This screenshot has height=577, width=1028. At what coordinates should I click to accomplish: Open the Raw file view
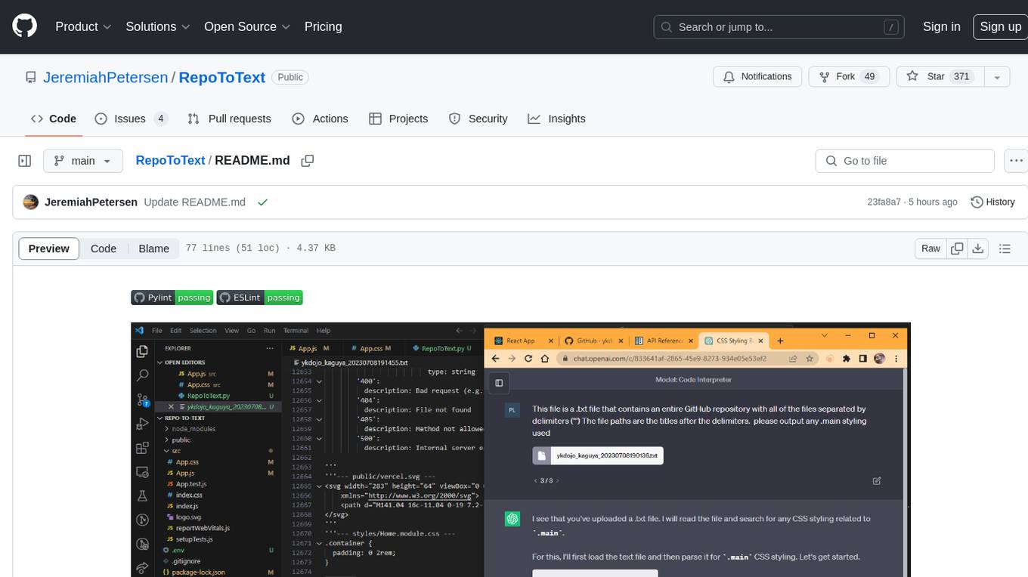930,248
